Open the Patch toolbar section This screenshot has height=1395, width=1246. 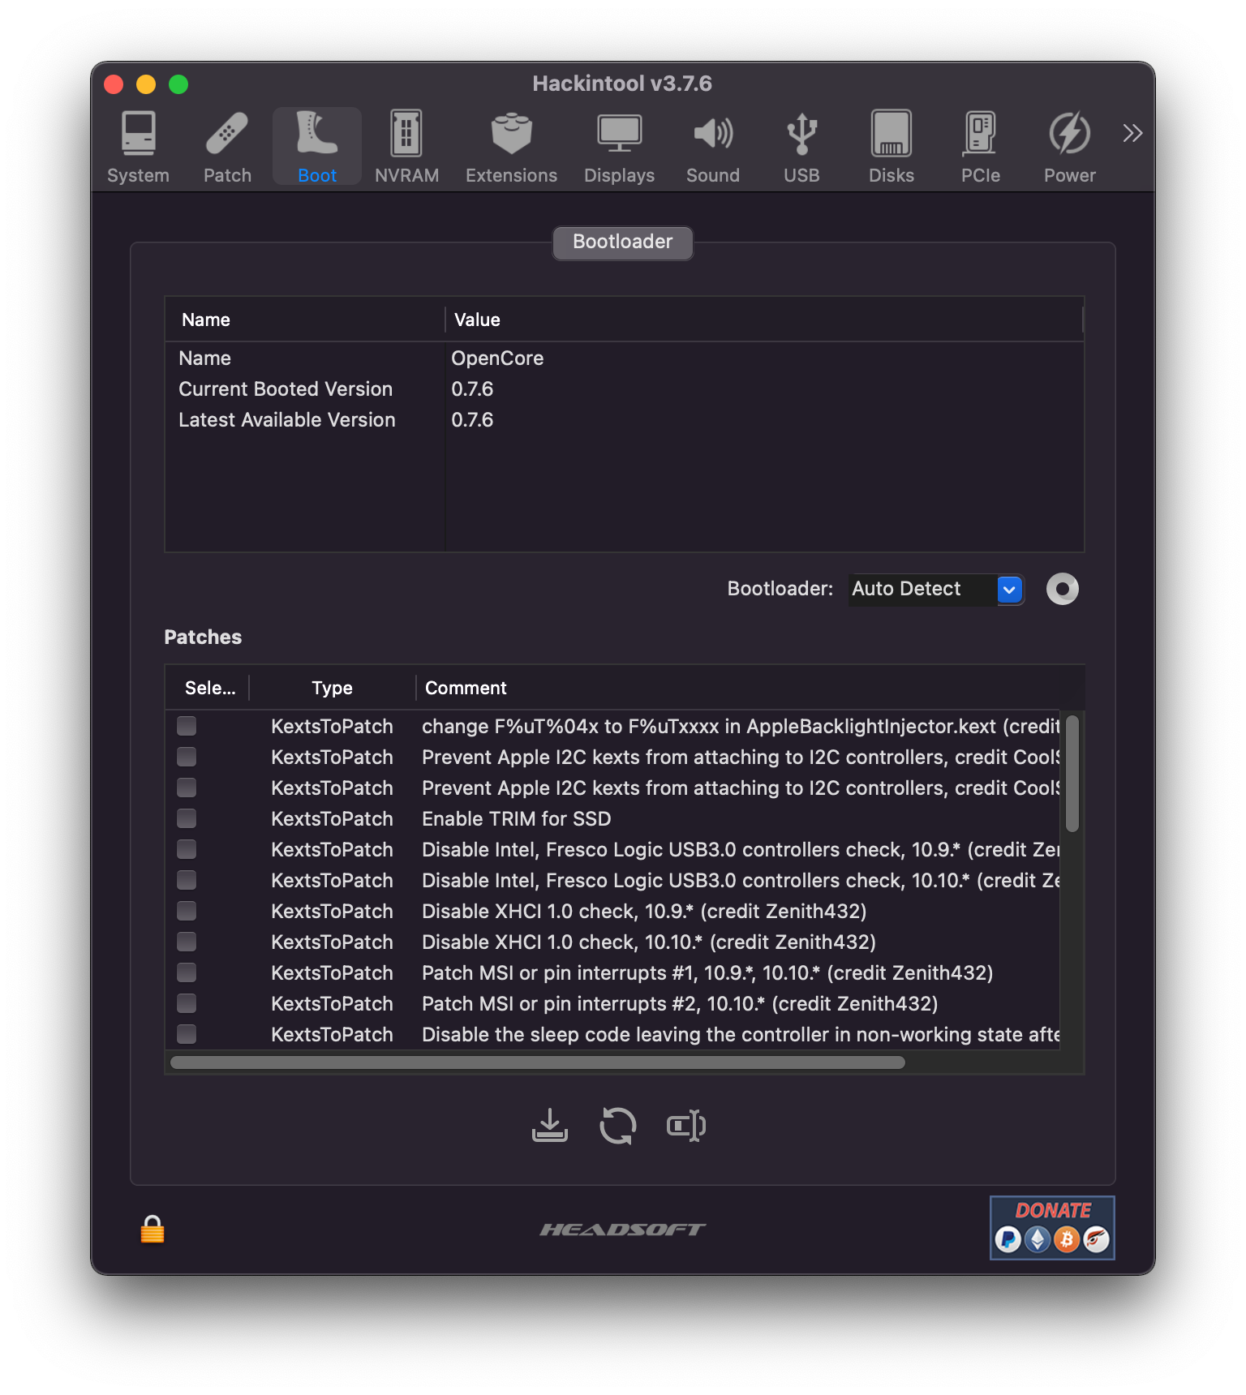click(227, 147)
